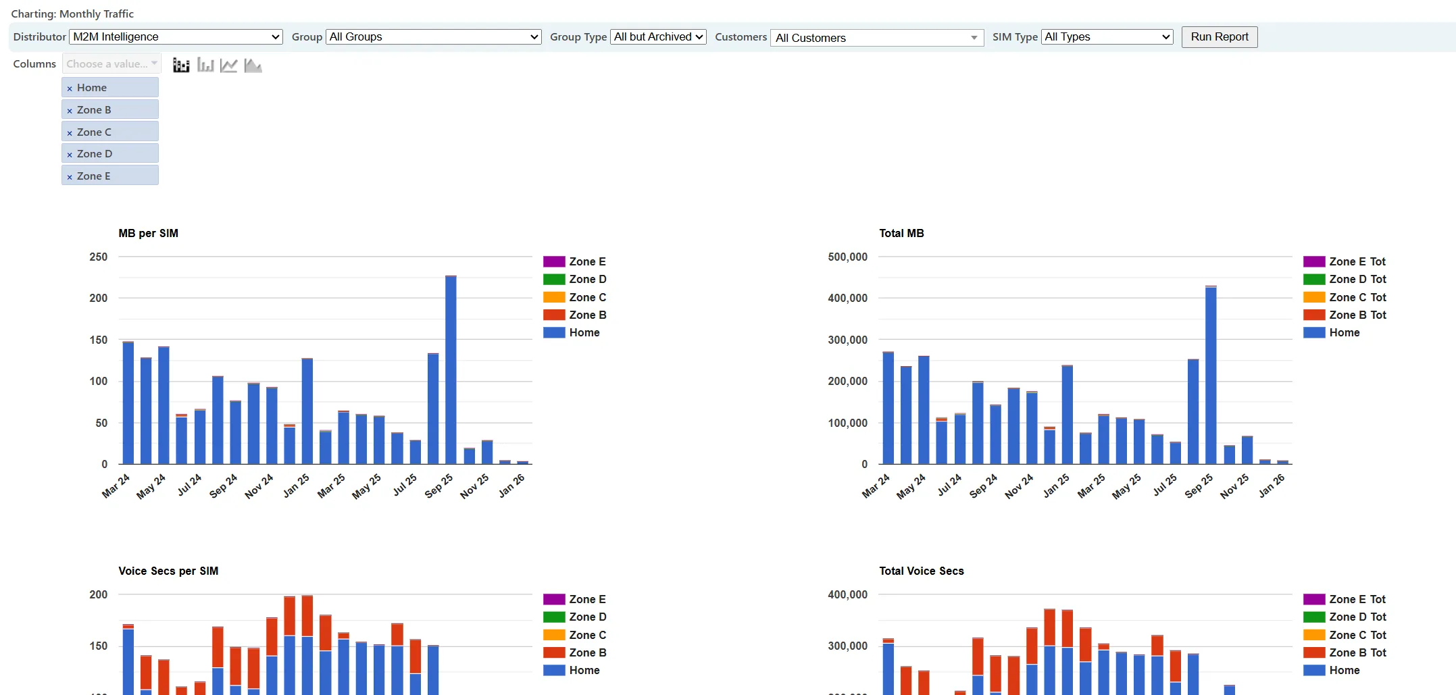Click the Sep 25 peak bar in MB per SIM
The image size is (1456, 695).
click(x=451, y=370)
